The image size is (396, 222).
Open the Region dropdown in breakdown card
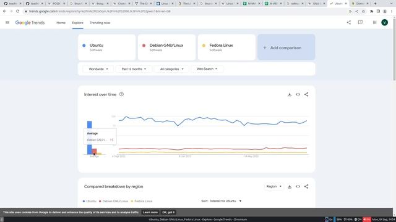273,186
